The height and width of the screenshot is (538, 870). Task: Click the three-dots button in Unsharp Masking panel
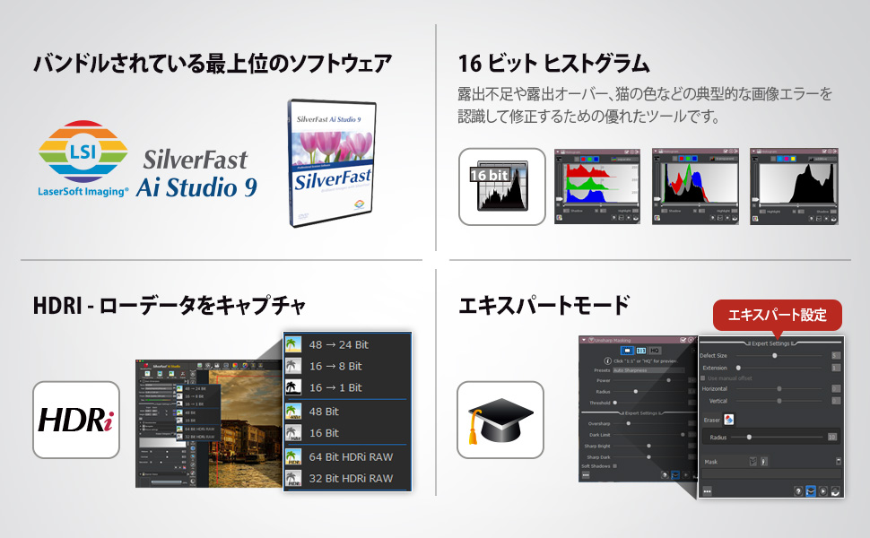pyautogui.click(x=586, y=475)
